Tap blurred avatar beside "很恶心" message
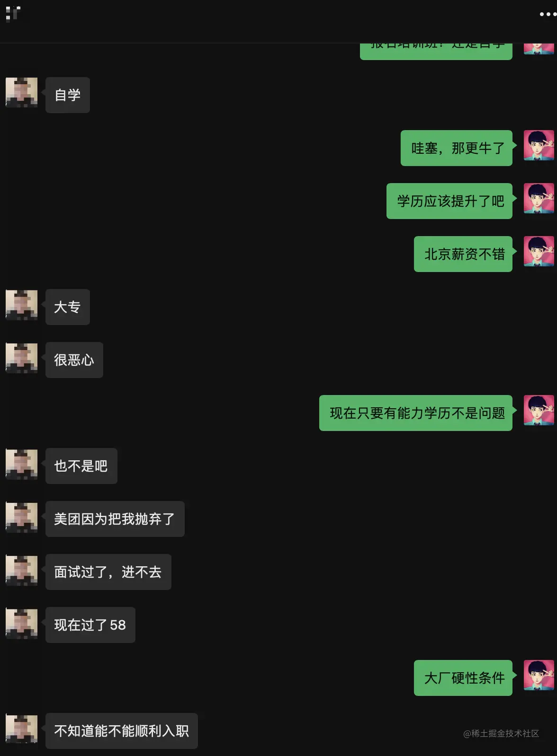Image resolution: width=557 pixels, height=756 pixels. coord(21,358)
